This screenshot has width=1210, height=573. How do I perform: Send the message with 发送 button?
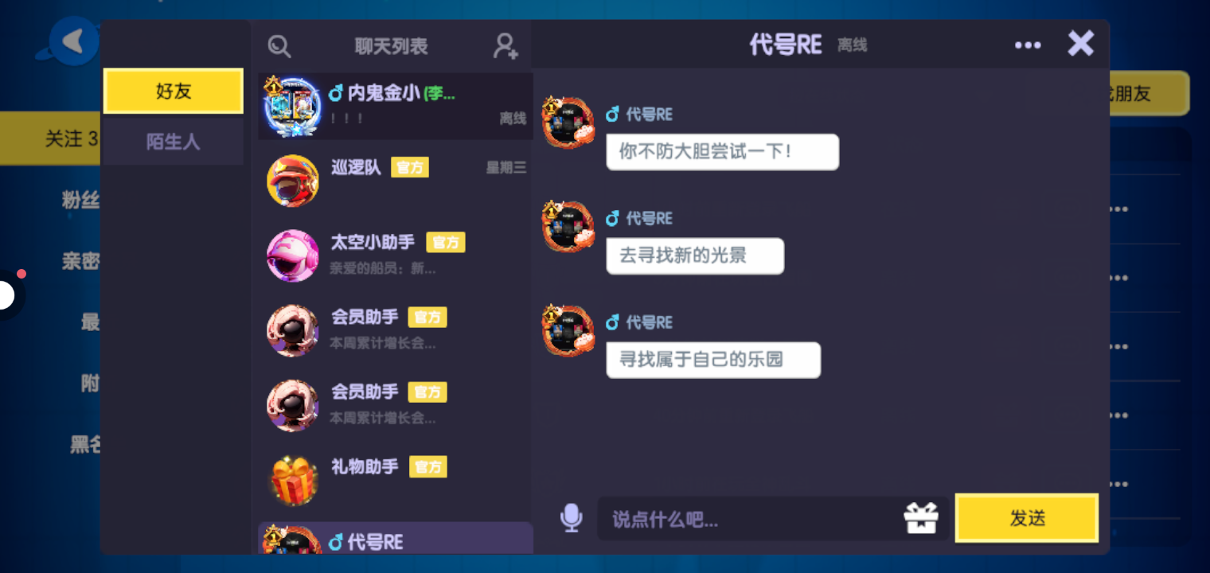(1027, 518)
